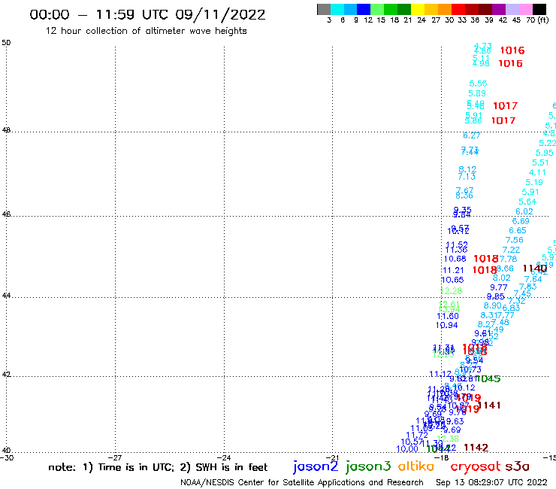Click the subtitle '12 hour collection of altimeter wave heights'
Image resolution: width=556 pixels, height=489 pixels.
tap(146, 31)
